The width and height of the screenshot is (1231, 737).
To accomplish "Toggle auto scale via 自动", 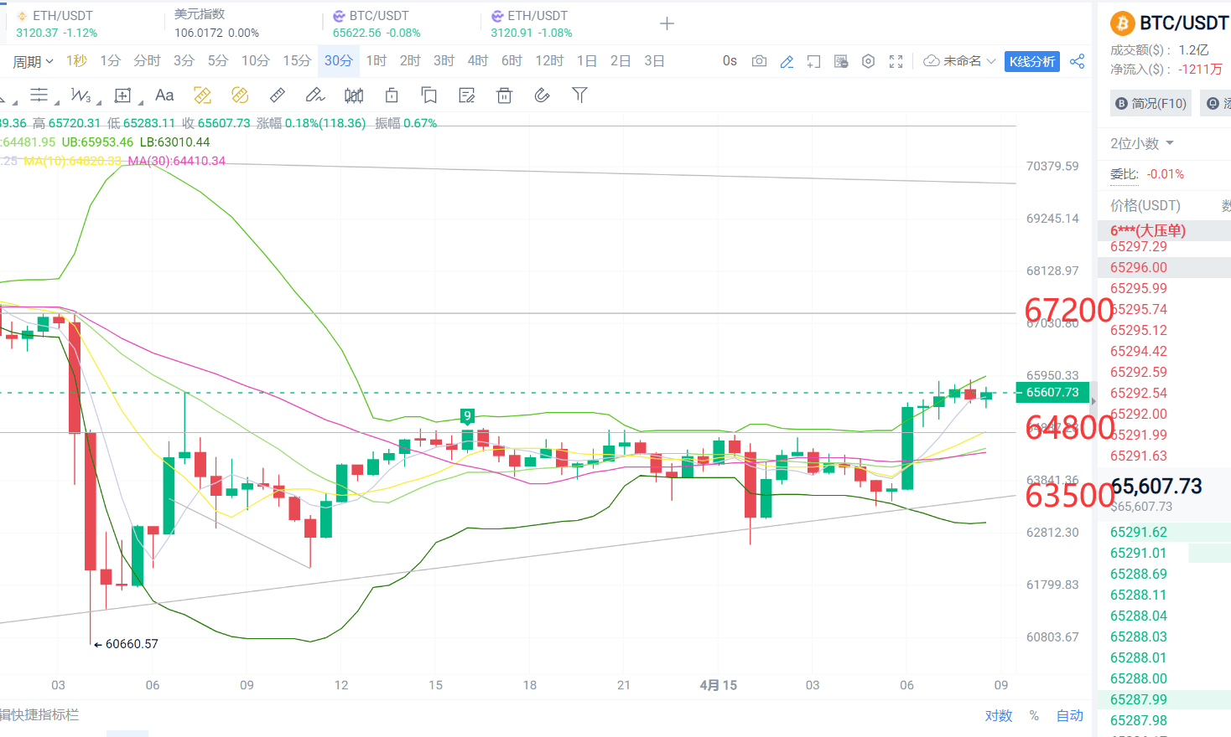I will 1069,716.
